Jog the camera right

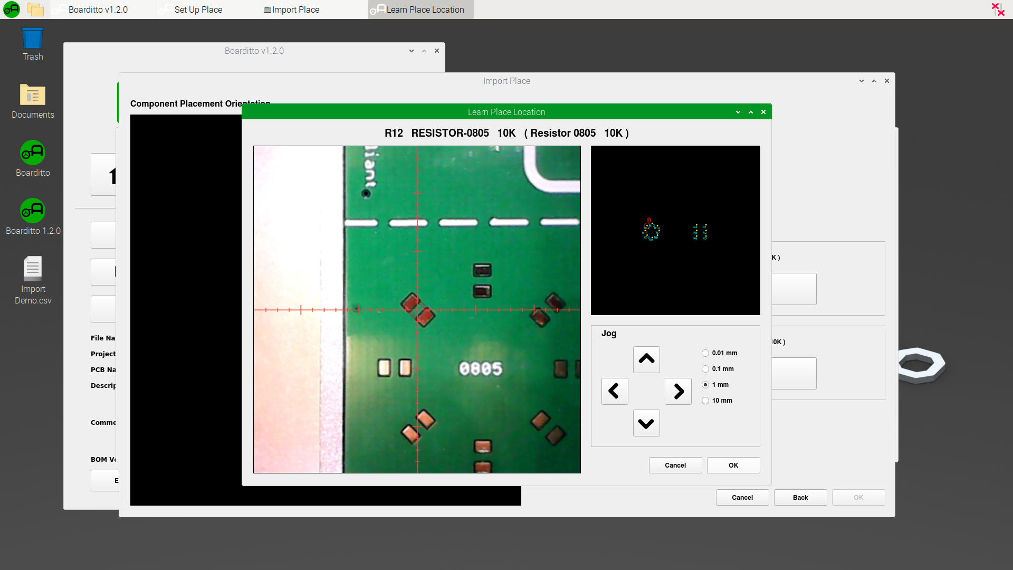(x=678, y=391)
